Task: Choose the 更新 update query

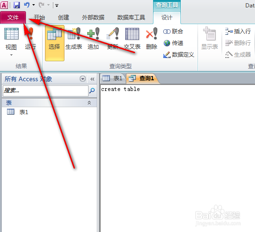Action: (x=113, y=39)
